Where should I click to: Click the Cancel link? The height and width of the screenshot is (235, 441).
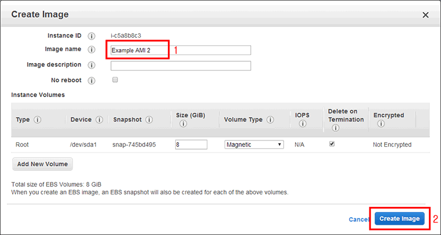359,220
